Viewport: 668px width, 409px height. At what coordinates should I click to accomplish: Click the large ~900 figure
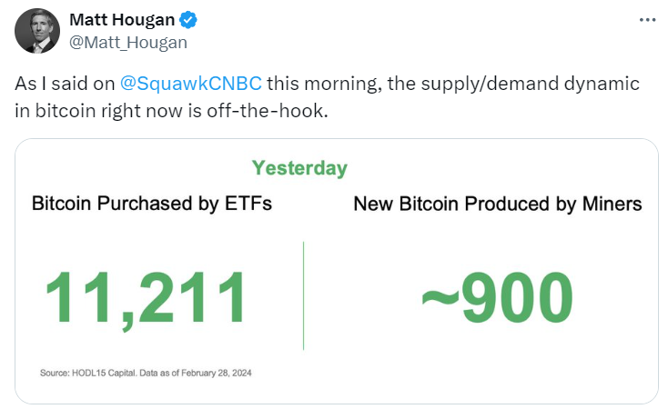click(497, 297)
